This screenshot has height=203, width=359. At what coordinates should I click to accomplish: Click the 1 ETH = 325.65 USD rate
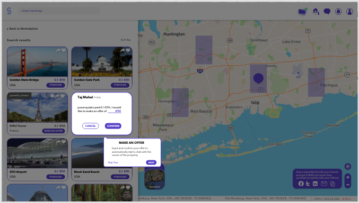326,199
